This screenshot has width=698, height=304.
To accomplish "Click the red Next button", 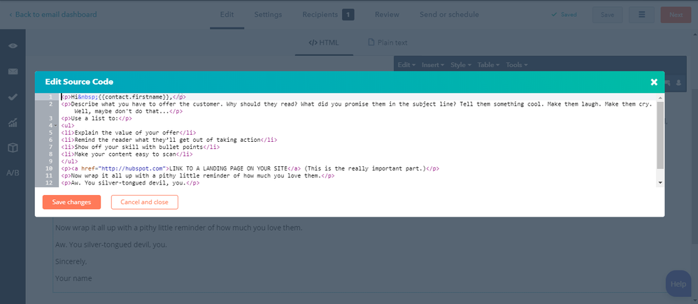I will (x=676, y=15).
